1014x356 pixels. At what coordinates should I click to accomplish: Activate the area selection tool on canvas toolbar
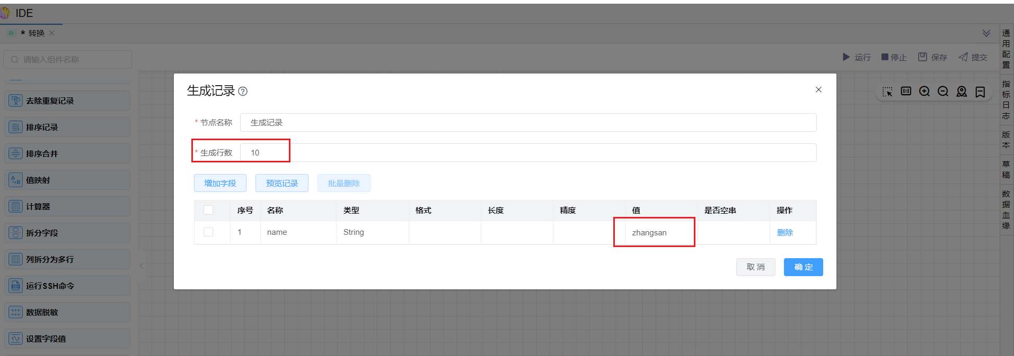click(x=887, y=92)
